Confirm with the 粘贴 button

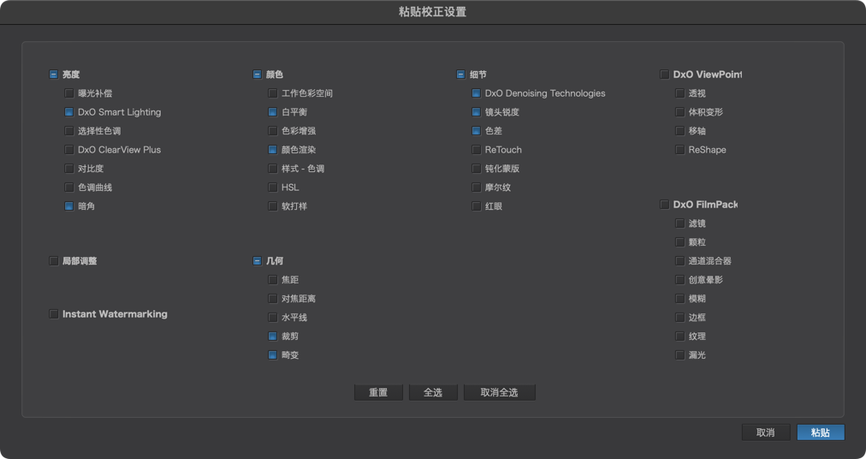(821, 432)
